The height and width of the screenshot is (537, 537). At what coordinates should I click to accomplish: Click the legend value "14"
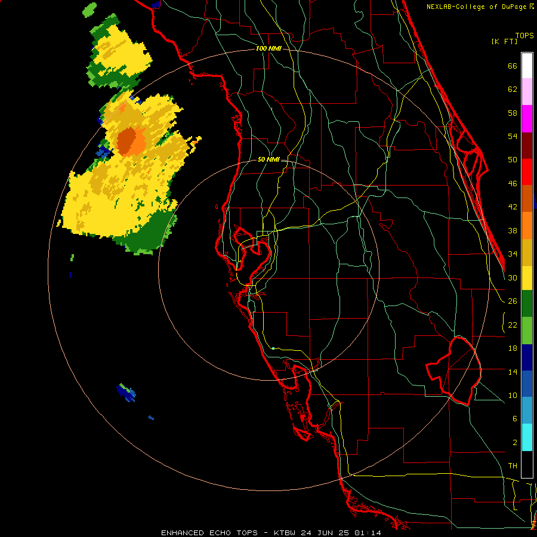pos(513,372)
